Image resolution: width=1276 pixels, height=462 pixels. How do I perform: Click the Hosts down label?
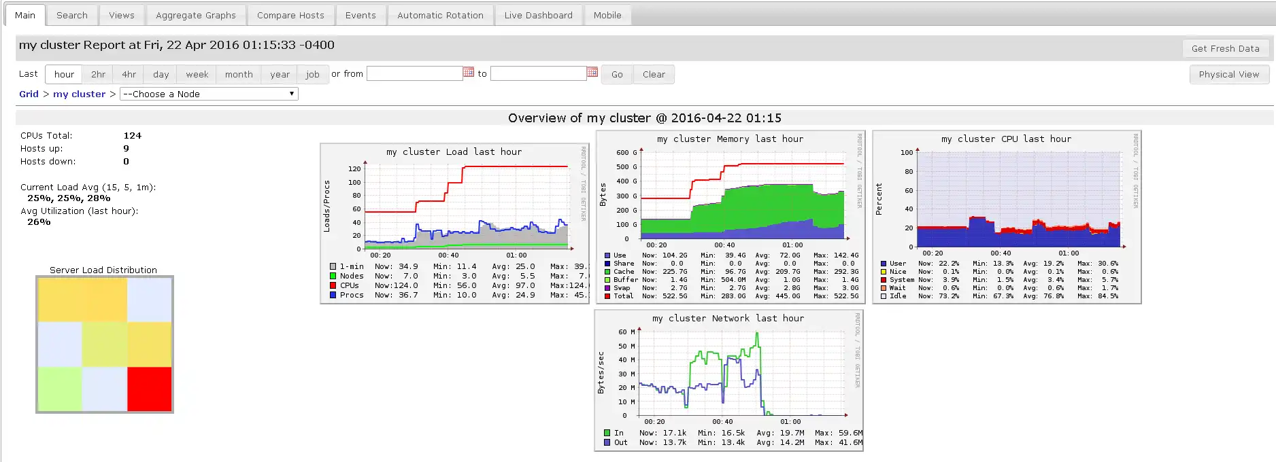[48, 161]
